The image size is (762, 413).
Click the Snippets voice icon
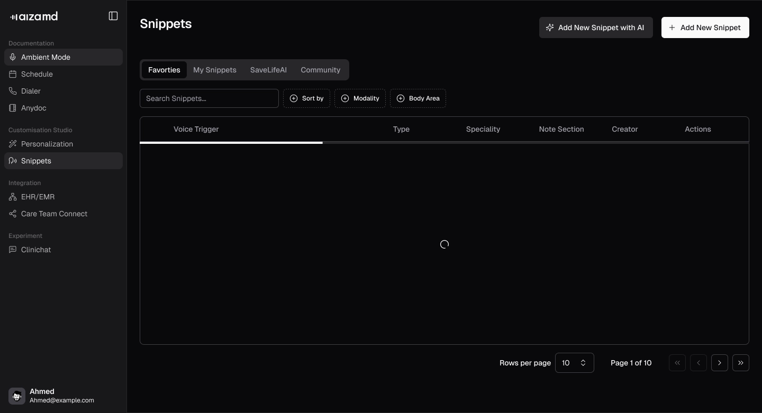(x=13, y=161)
